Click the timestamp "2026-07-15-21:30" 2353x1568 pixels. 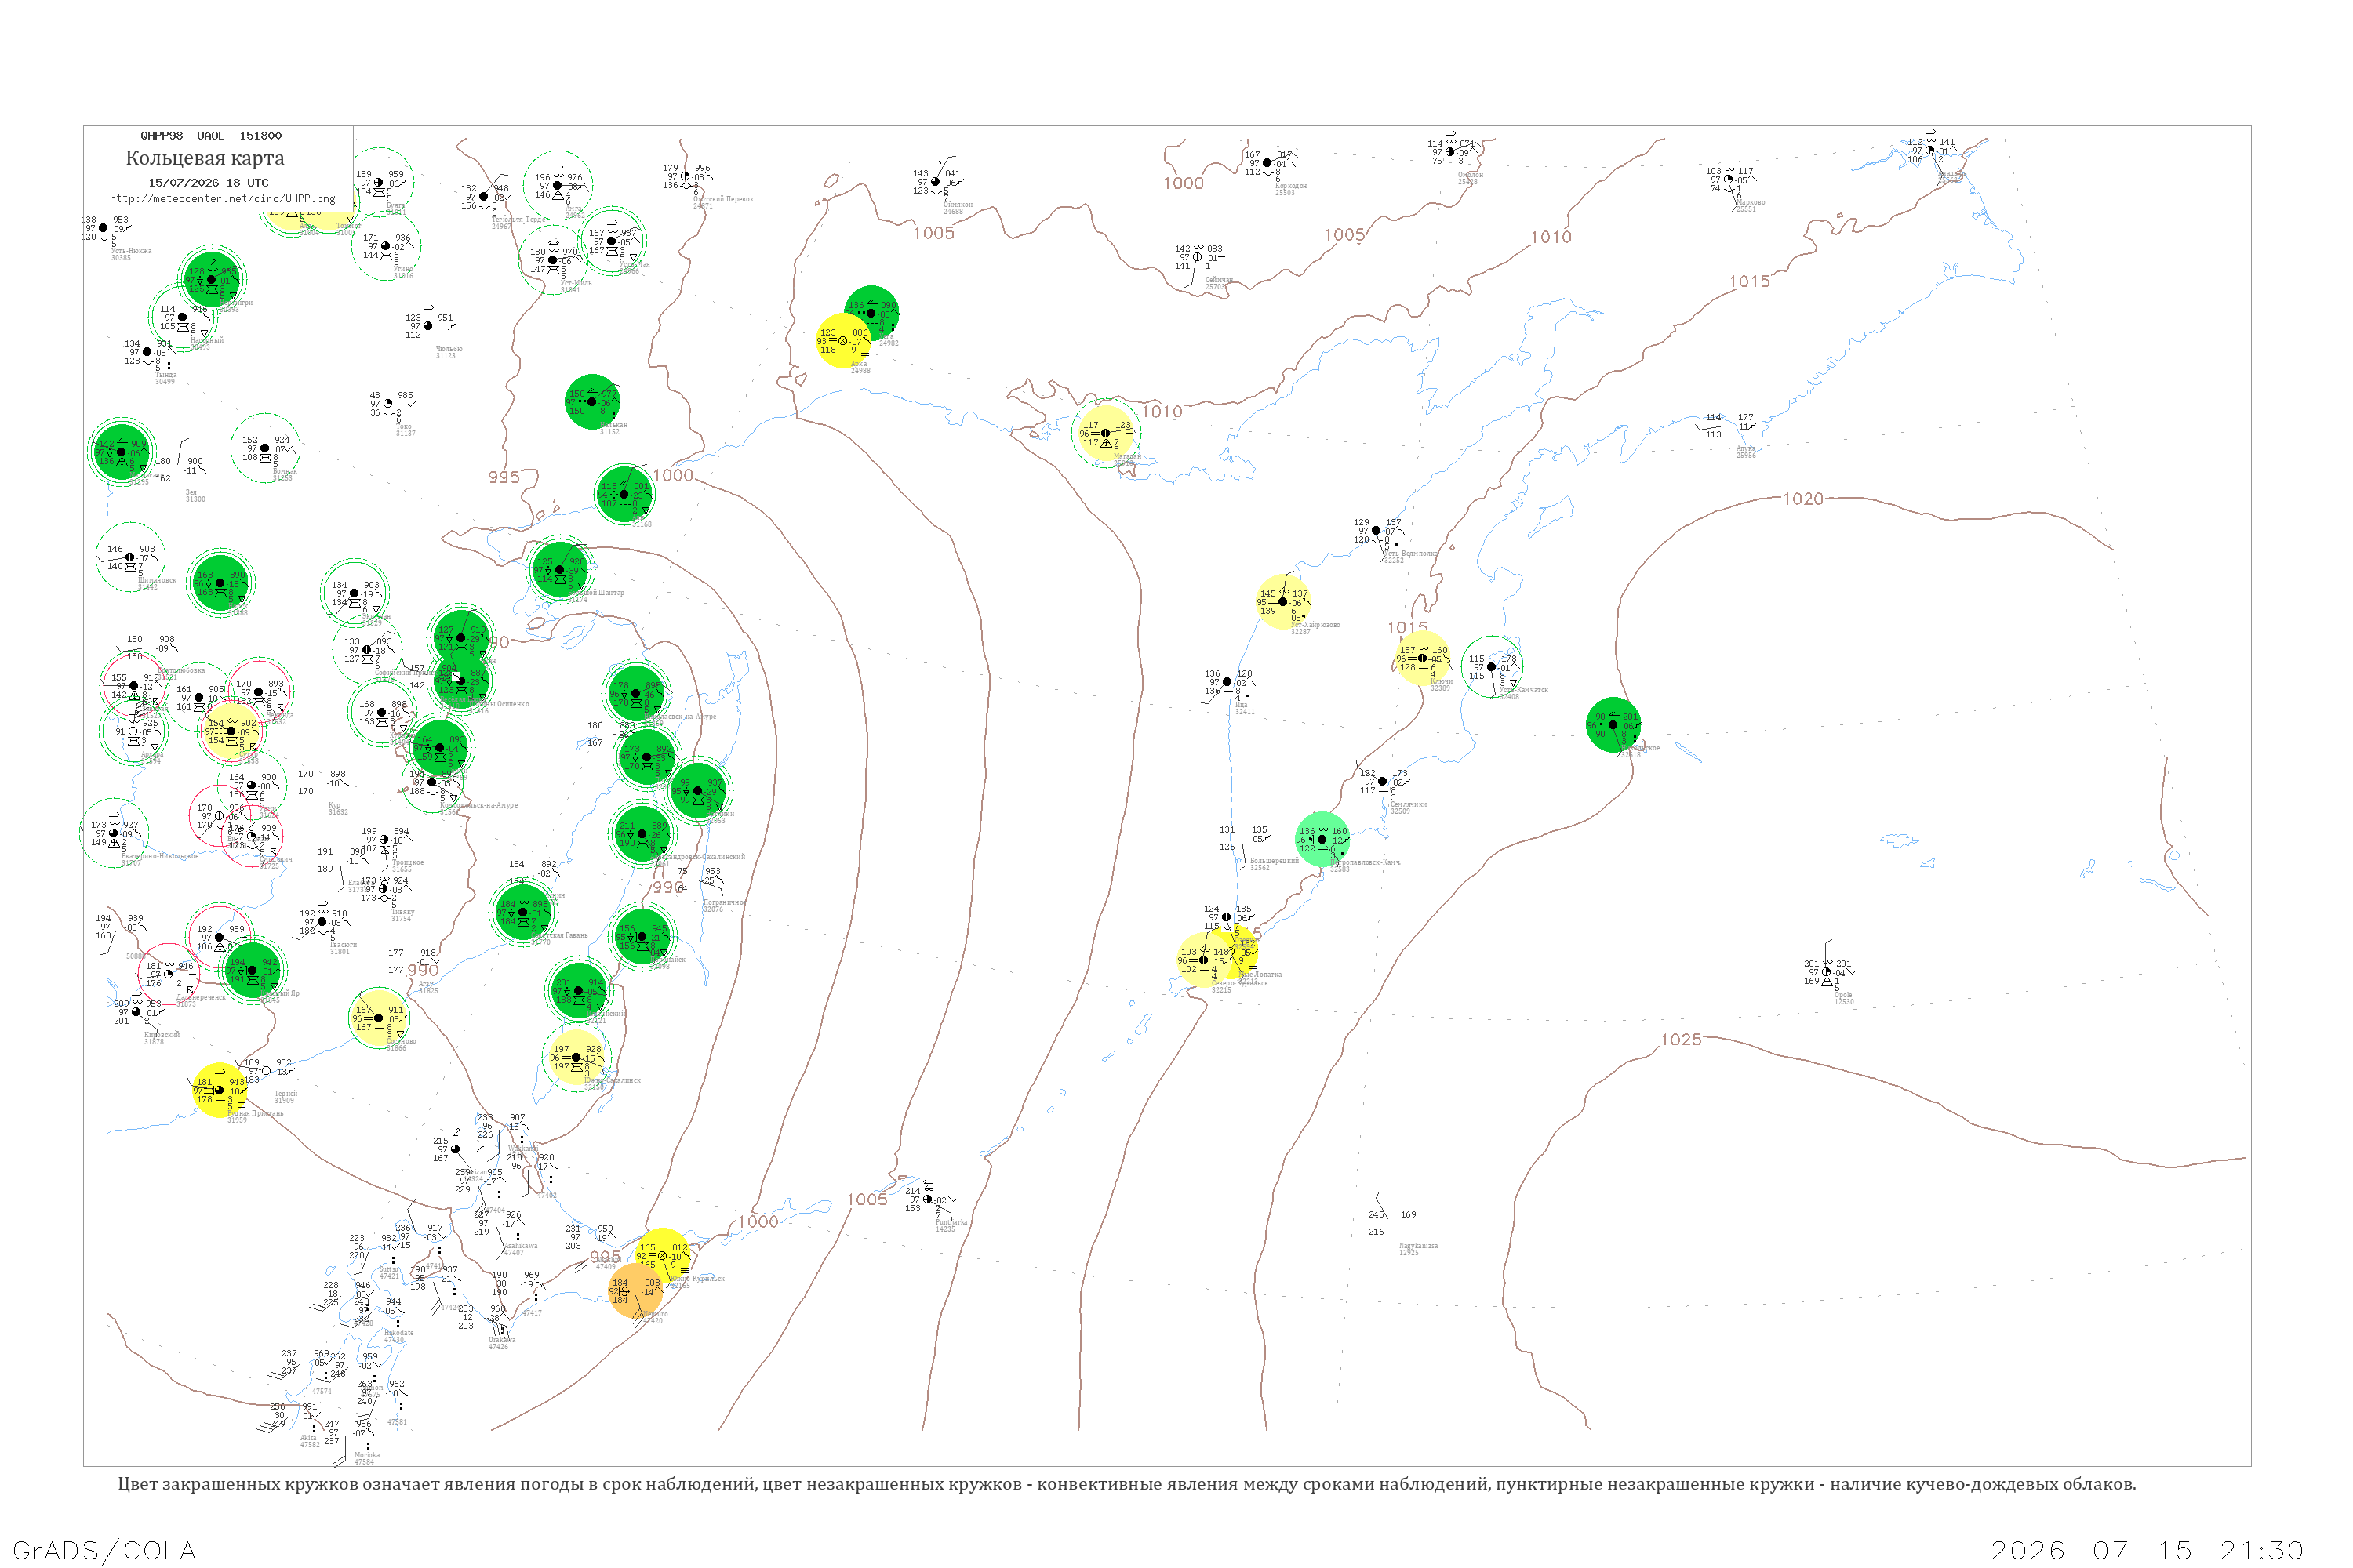(x=2147, y=1551)
